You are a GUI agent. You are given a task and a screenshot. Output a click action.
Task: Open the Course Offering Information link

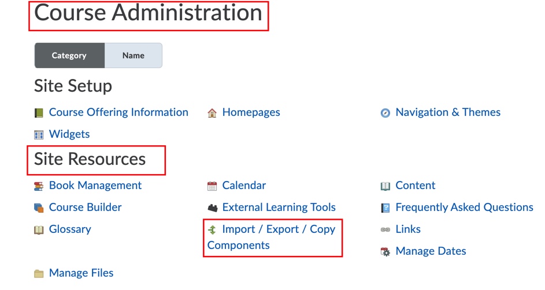pos(118,112)
